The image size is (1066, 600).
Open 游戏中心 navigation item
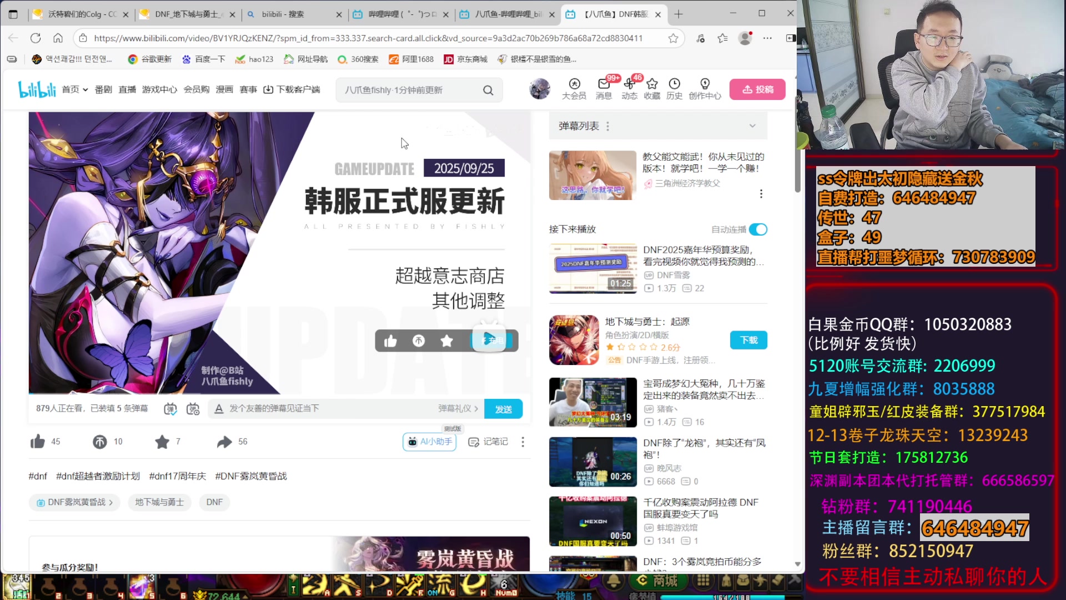[159, 89]
